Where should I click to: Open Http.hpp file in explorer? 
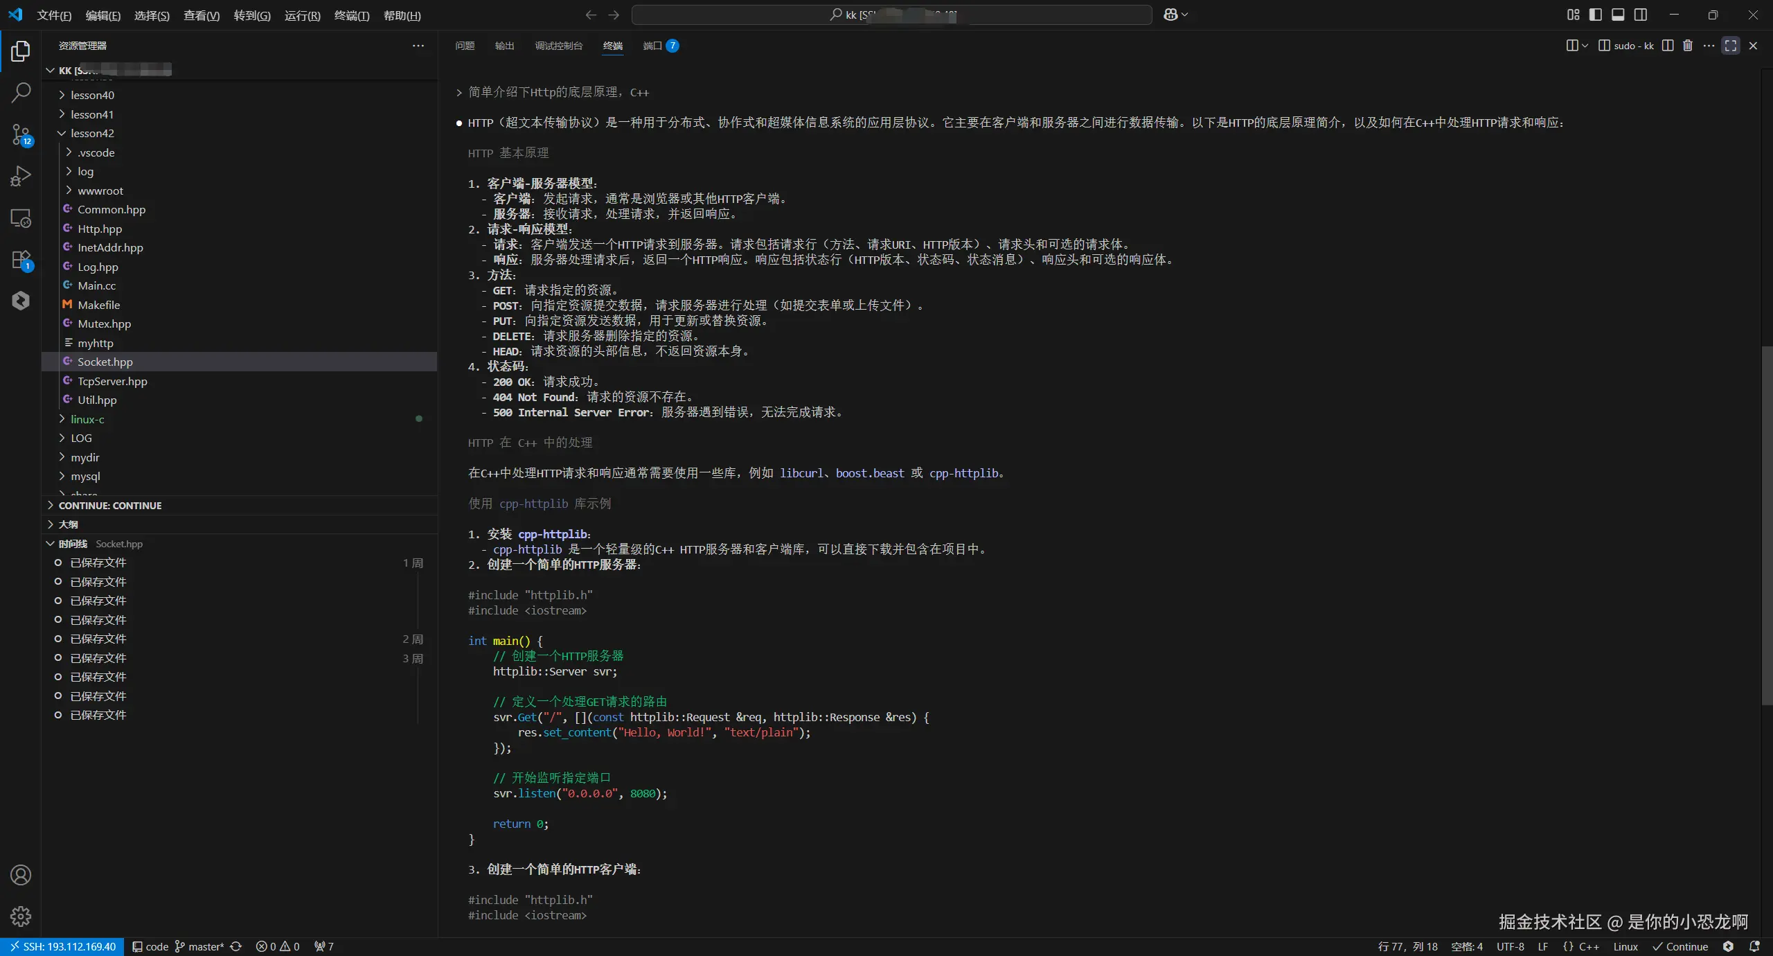point(100,229)
